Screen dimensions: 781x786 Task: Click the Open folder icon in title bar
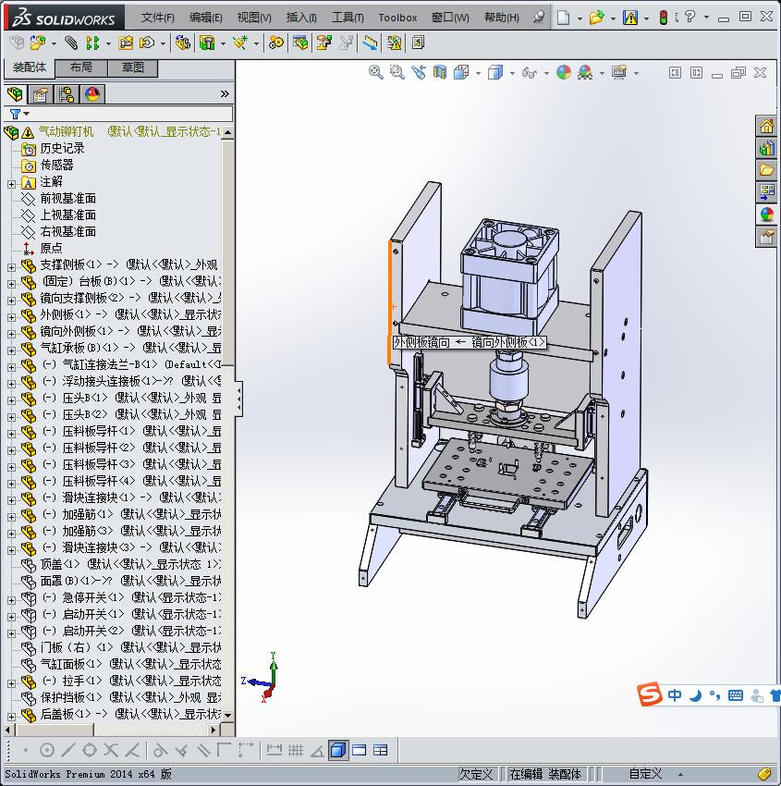pos(596,18)
